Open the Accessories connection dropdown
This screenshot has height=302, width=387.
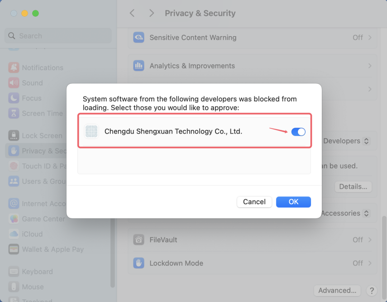point(345,213)
